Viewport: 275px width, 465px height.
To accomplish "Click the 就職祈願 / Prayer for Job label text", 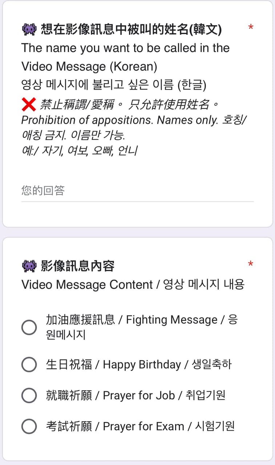I will tap(136, 395).
